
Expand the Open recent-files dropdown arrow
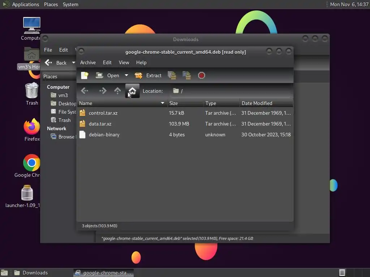click(126, 75)
